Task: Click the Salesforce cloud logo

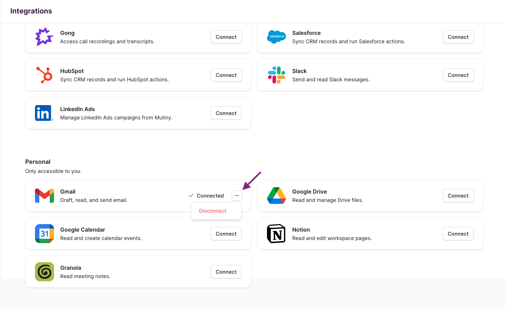Action: 276,37
